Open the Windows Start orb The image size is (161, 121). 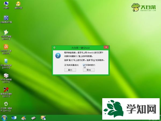[x=4, y=118]
